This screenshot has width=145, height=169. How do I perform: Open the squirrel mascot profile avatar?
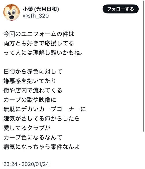12,12
